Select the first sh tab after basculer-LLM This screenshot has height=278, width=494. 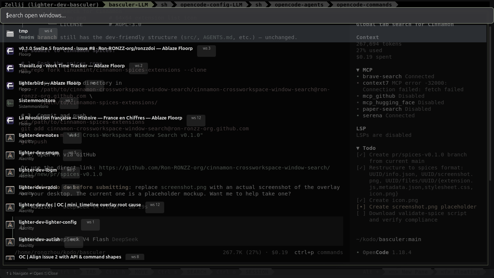point(164,5)
